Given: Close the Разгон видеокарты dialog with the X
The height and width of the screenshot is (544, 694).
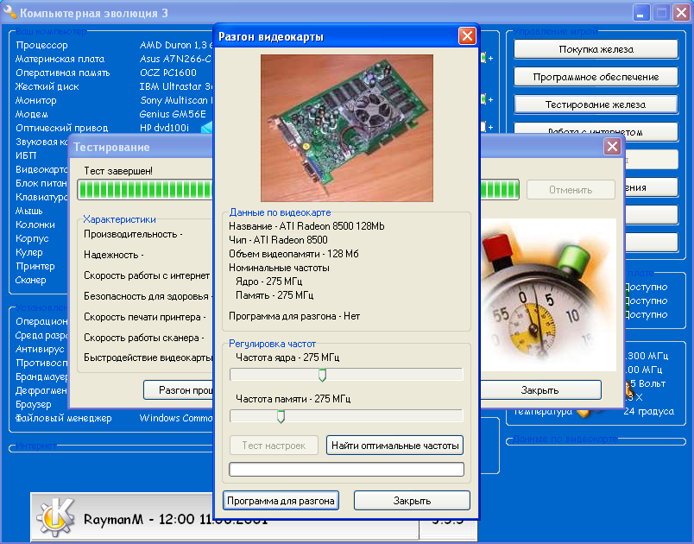Looking at the screenshot, I should pyautogui.click(x=467, y=36).
